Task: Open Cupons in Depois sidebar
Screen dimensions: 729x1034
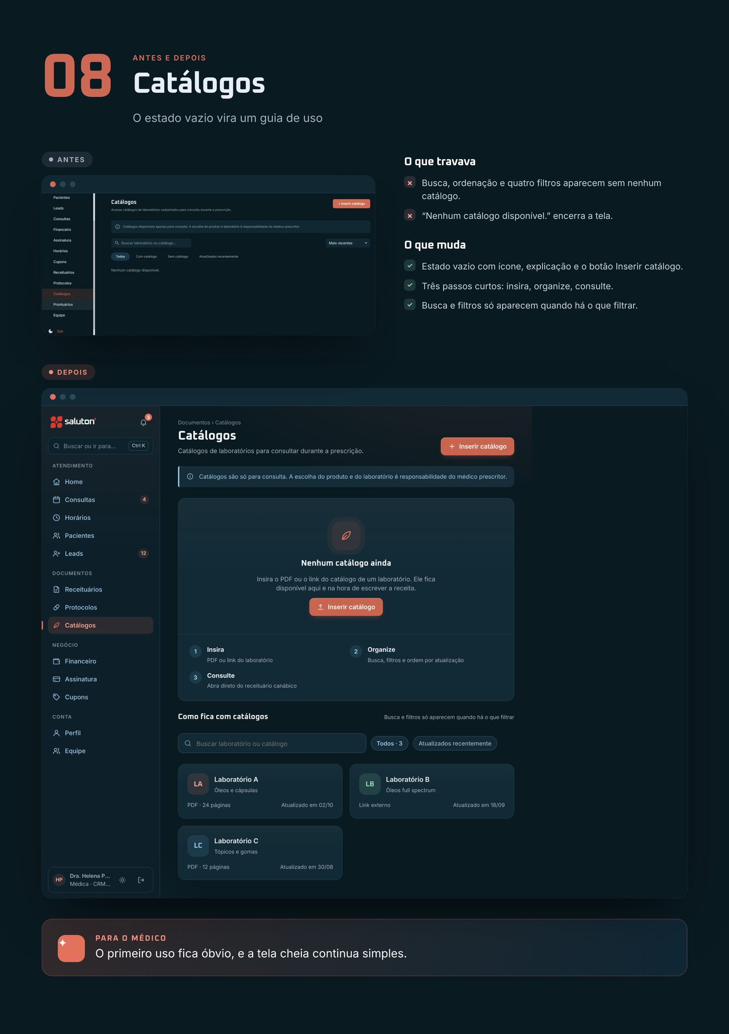Action: pos(101,697)
